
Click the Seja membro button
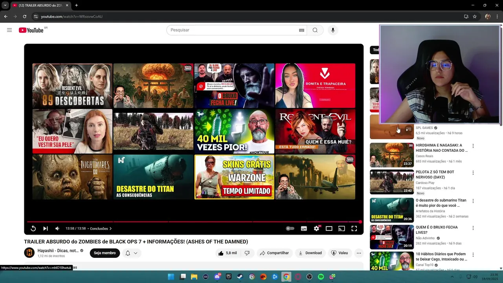105,253
